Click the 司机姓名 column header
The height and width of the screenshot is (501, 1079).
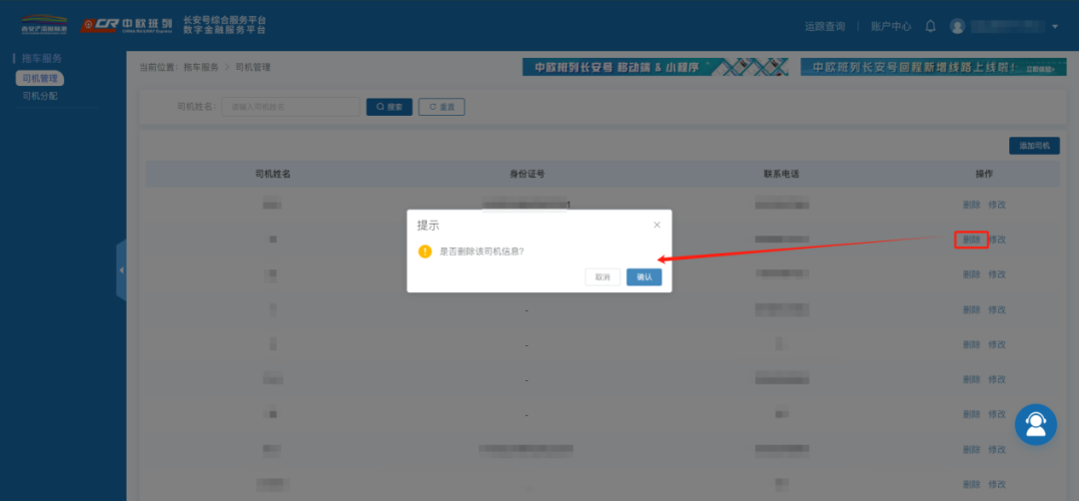[x=273, y=174]
